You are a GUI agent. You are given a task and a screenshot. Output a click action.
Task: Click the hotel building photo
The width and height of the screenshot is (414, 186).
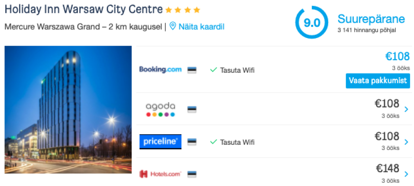click(68, 110)
